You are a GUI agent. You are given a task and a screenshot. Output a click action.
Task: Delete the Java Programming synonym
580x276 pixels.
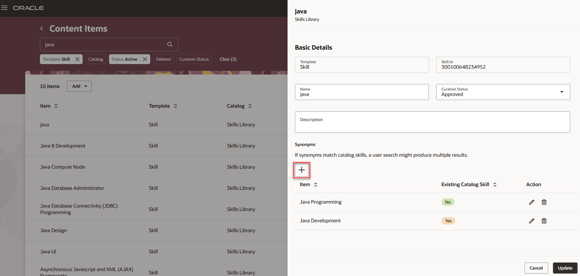tap(544, 202)
